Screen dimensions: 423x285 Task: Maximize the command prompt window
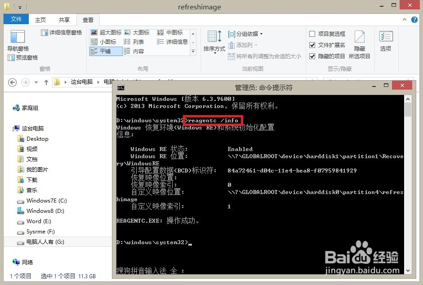[x=386, y=86]
